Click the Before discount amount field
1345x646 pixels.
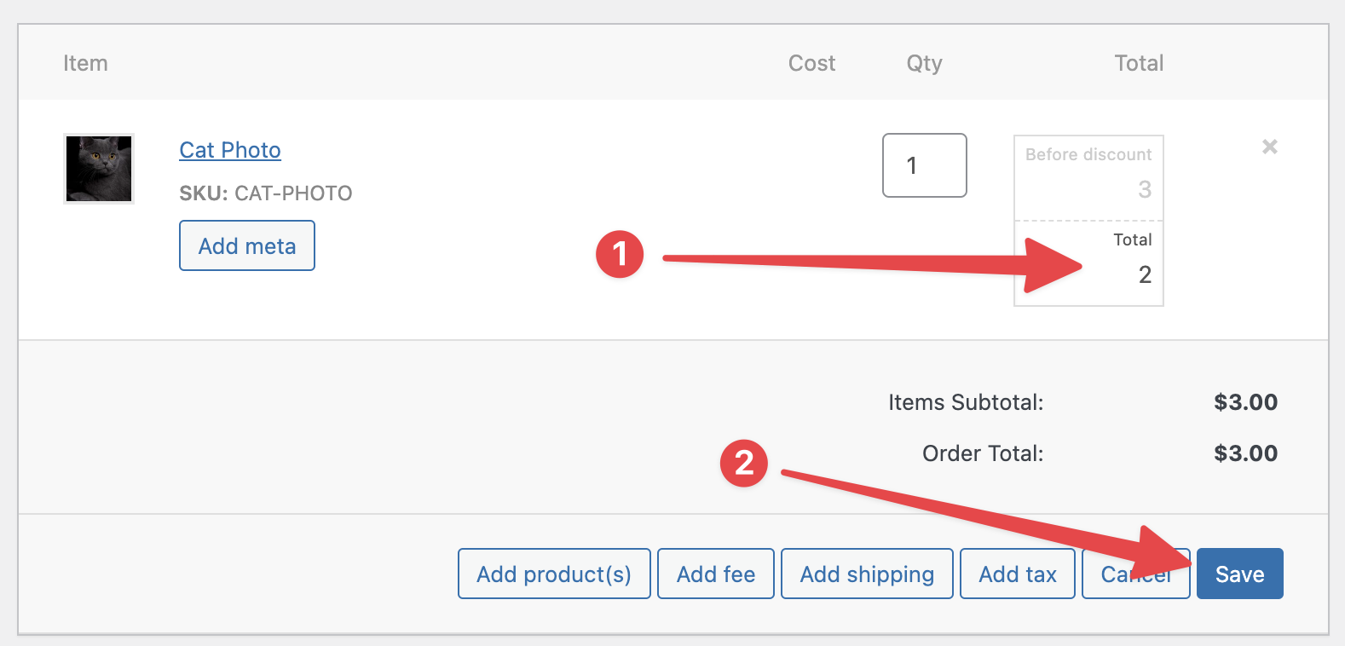pos(1088,188)
